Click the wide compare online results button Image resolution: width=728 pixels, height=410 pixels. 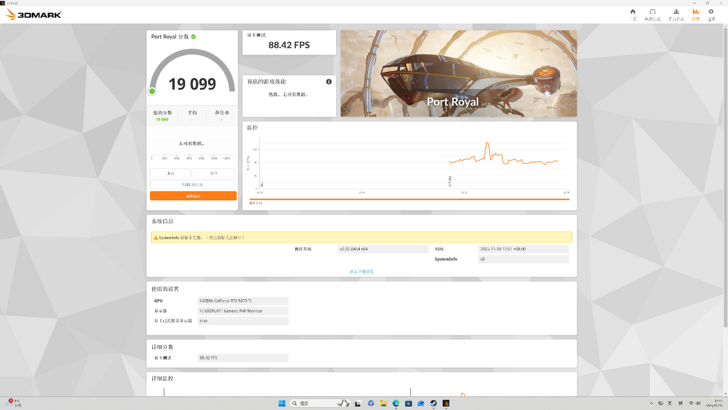(x=192, y=184)
